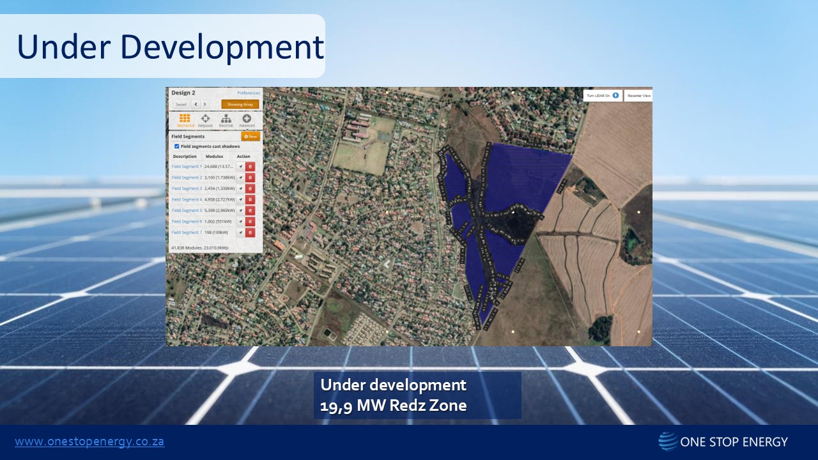
Task: Click New field segment button
Action: point(251,136)
